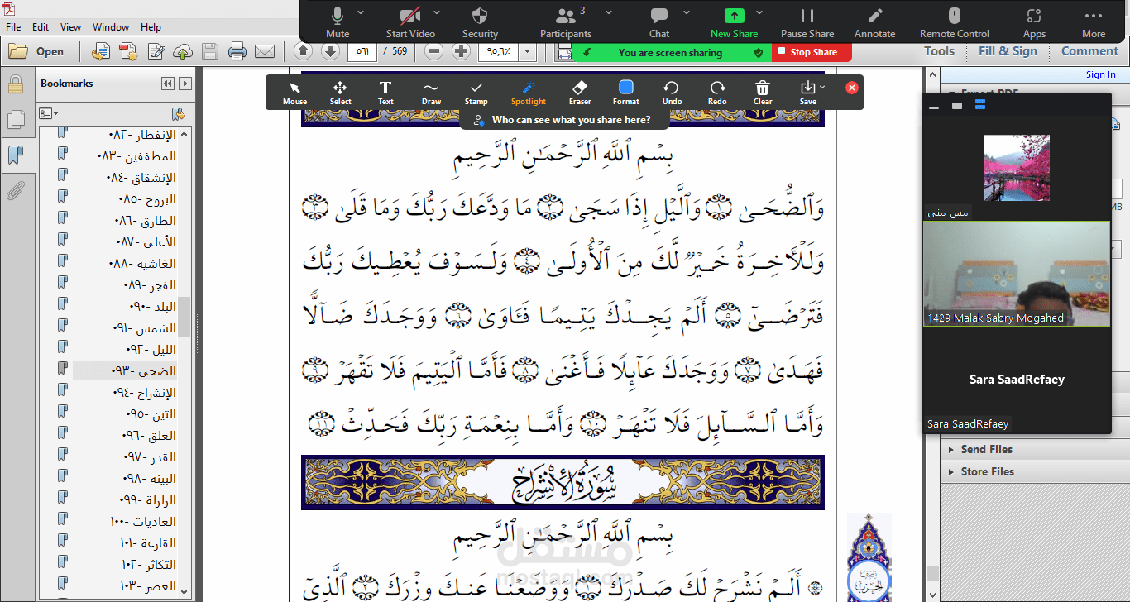Click the Open file button
1130x602 pixels.
click(x=37, y=51)
